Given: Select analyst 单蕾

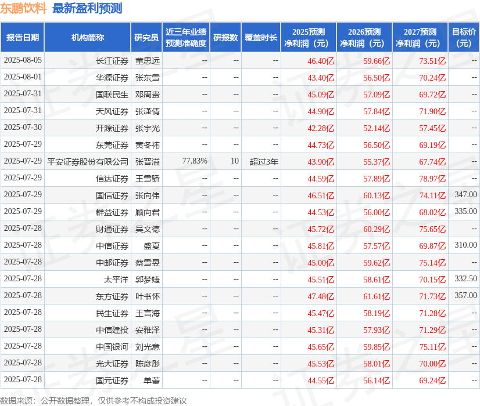Looking at the screenshot, I should coord(152,380).
